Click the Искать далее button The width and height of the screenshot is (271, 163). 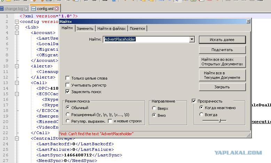tap(222, 40)
